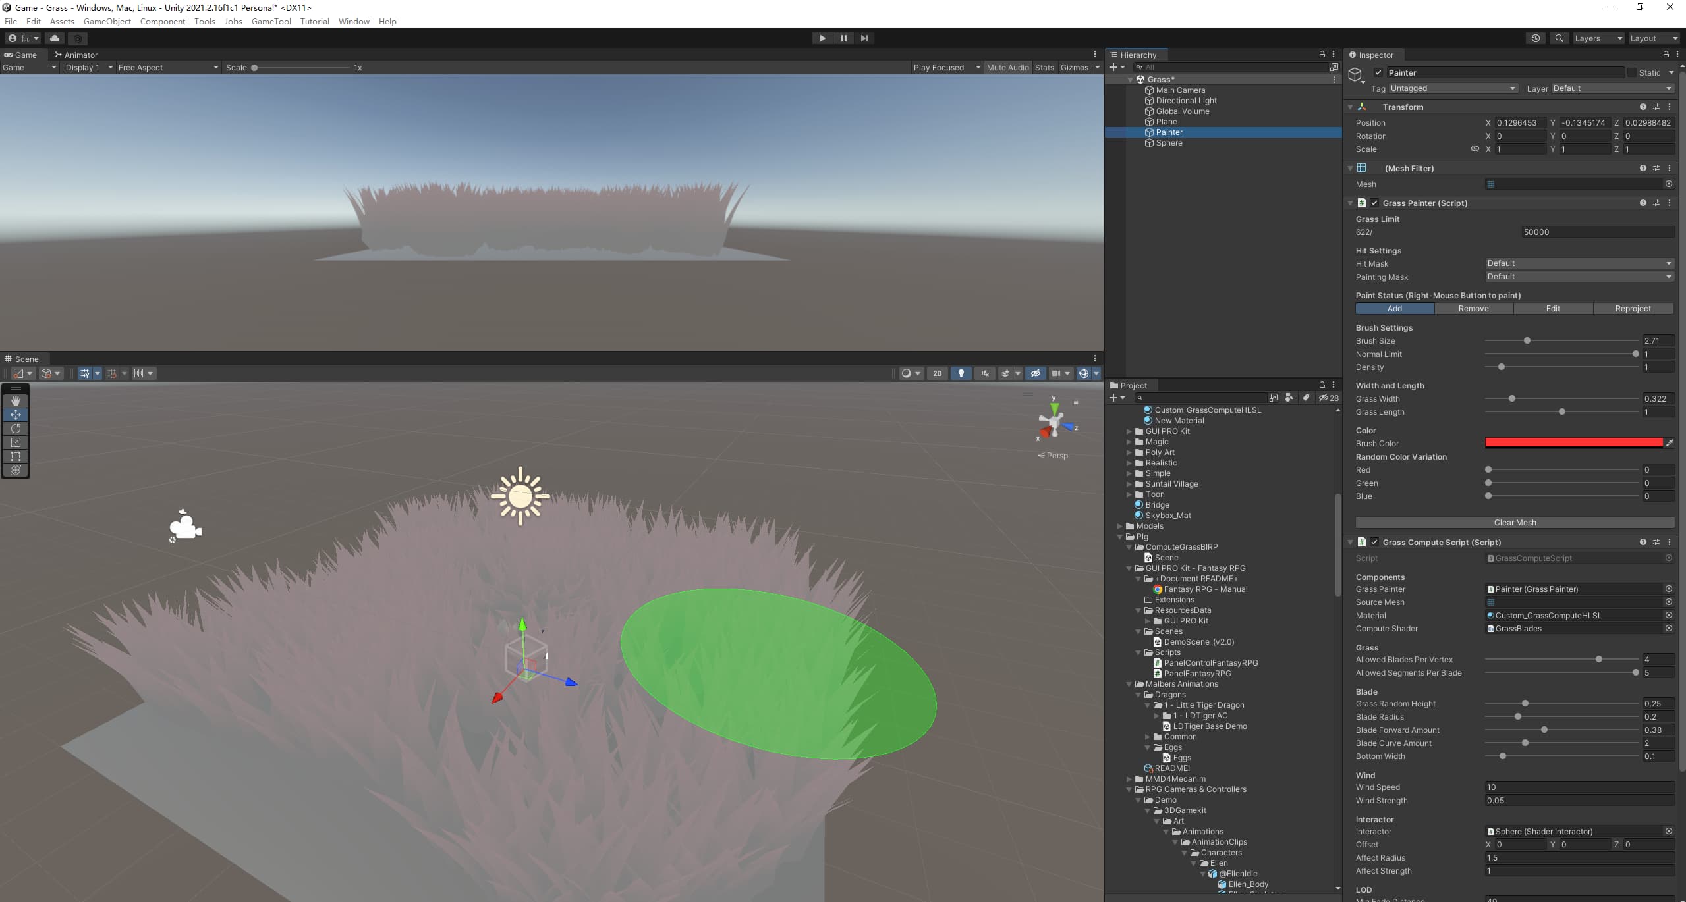Open Unity cloud services icon
Screen dimensions: 1686x902
[x=55, y=38]
